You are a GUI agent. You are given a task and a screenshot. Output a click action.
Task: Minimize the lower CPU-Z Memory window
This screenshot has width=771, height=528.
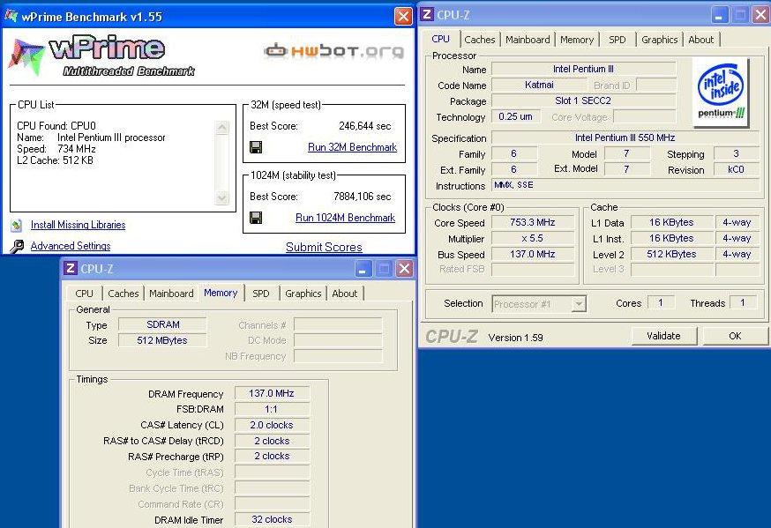tap(363, 269)
